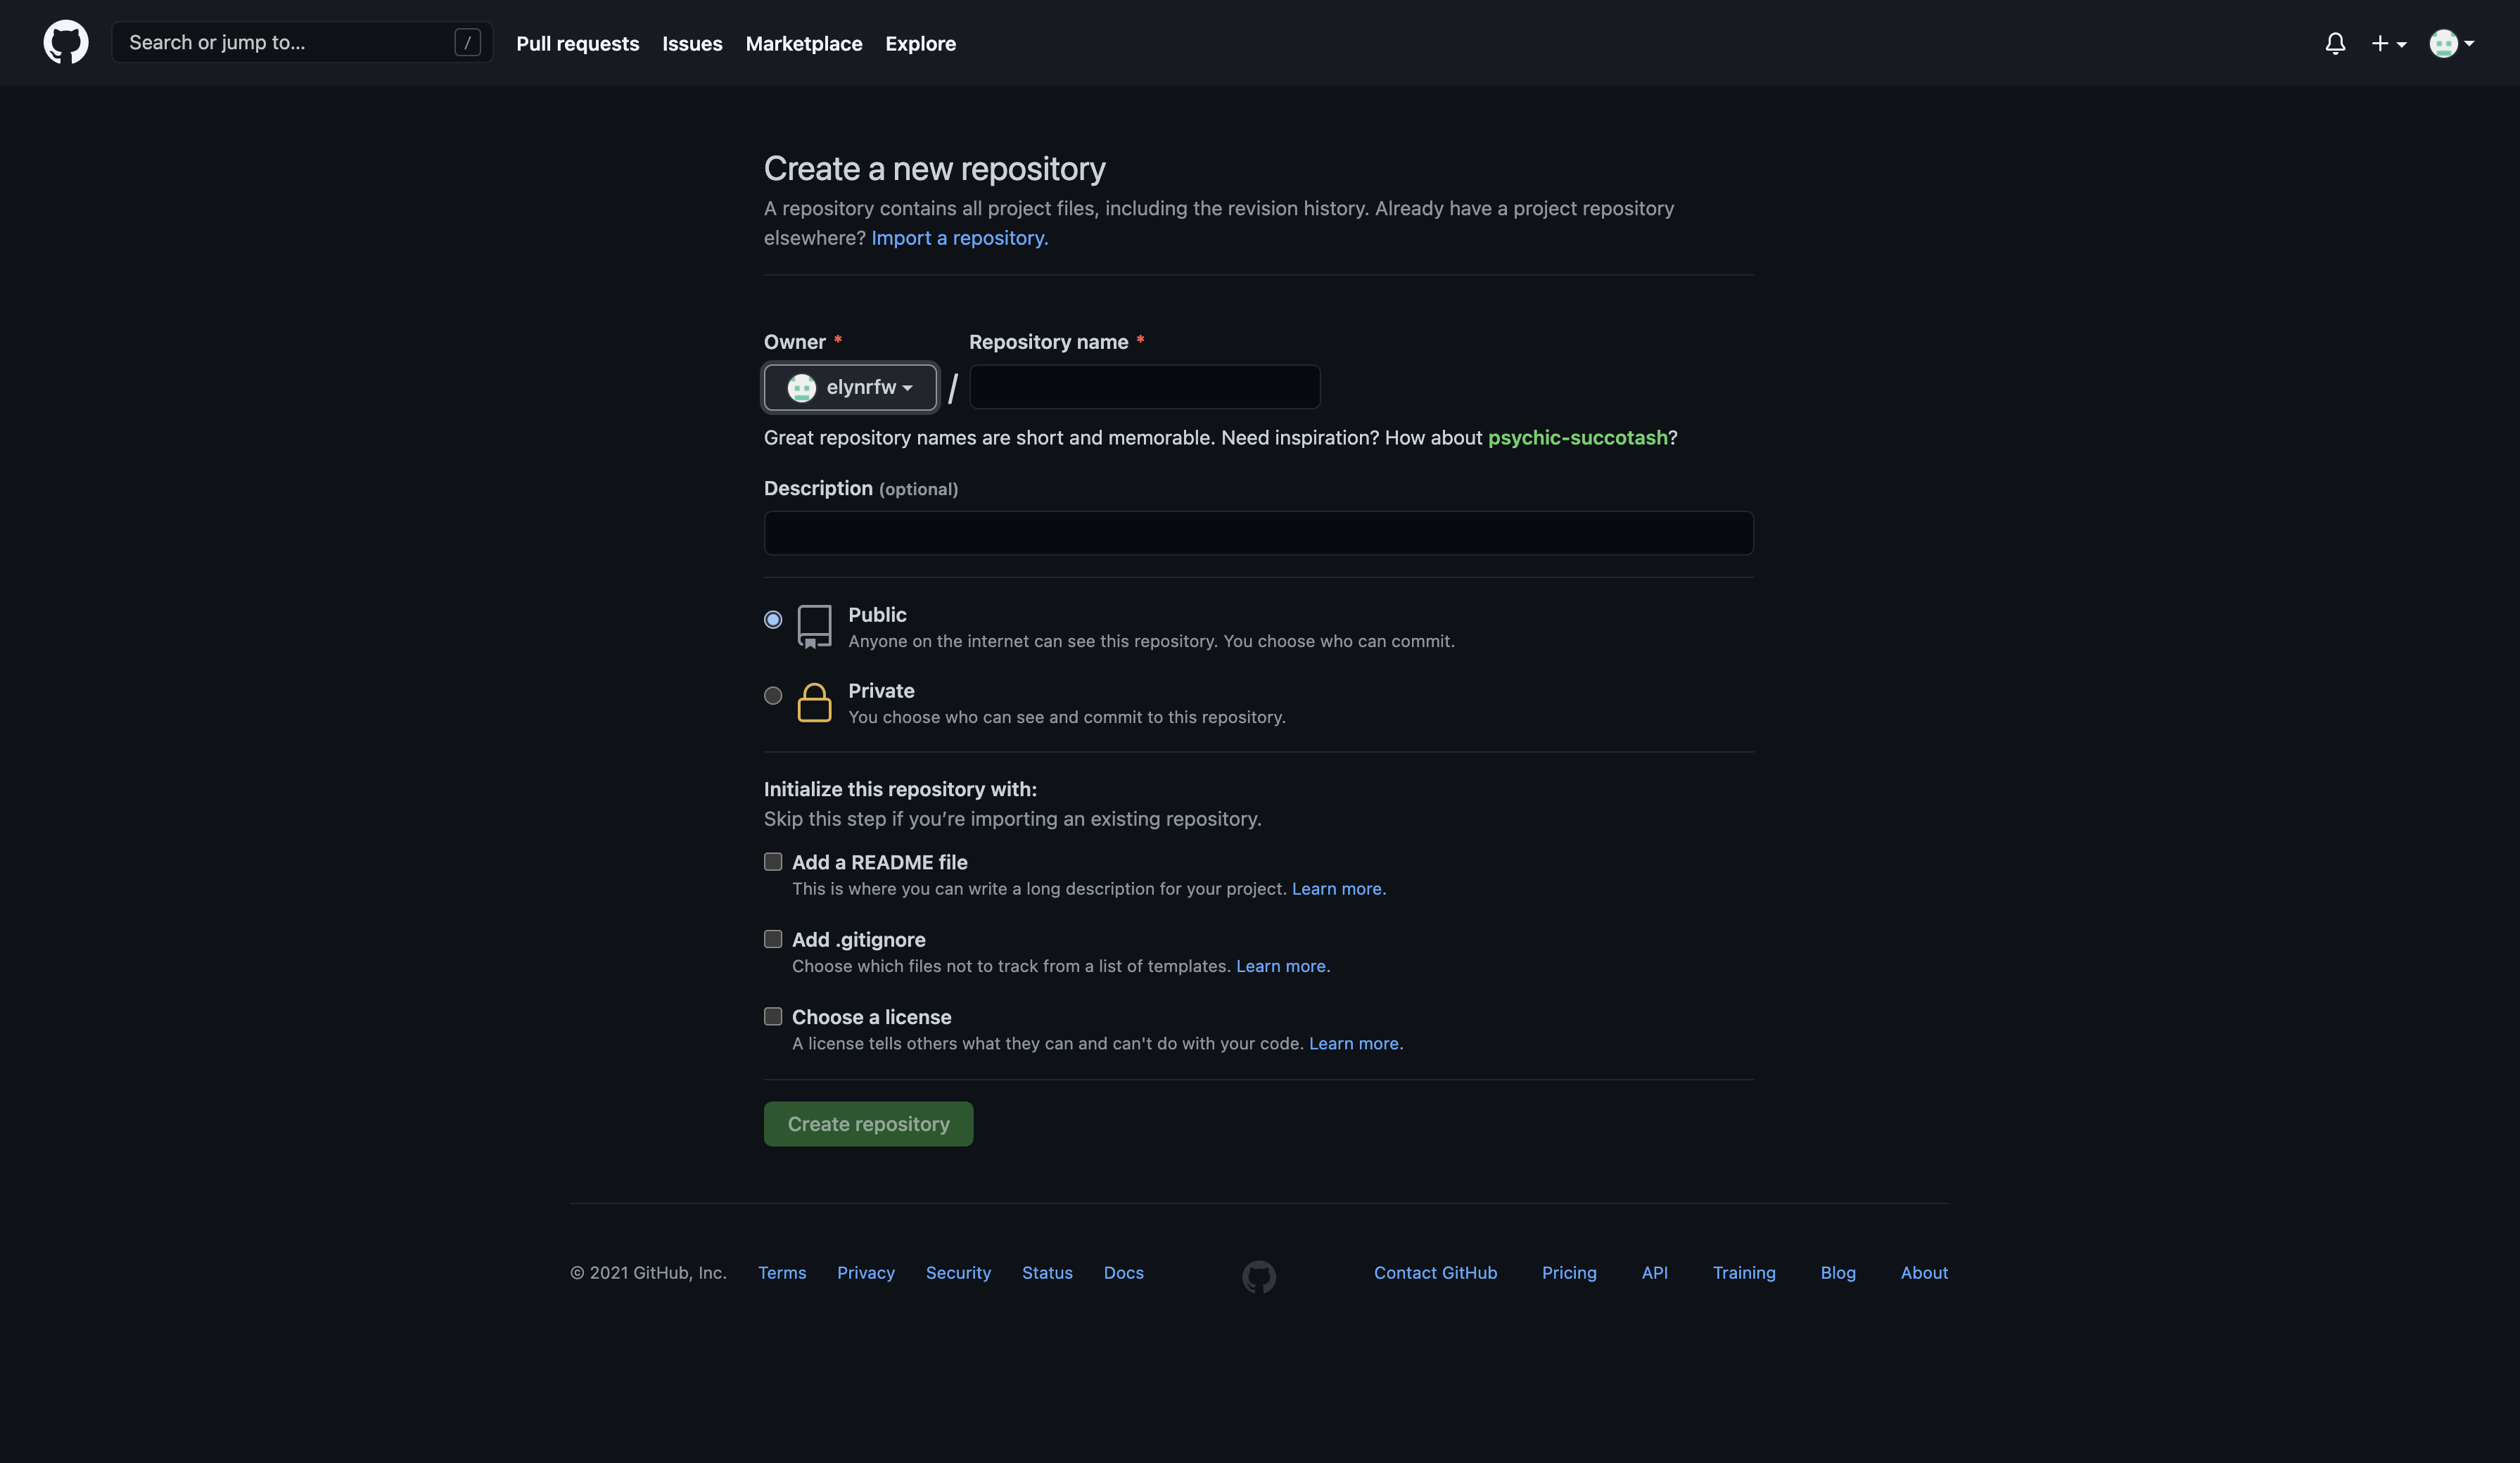Open the About footer link
This screenshot has width=2520, height=1463.
click(x=1924, y=1273)
